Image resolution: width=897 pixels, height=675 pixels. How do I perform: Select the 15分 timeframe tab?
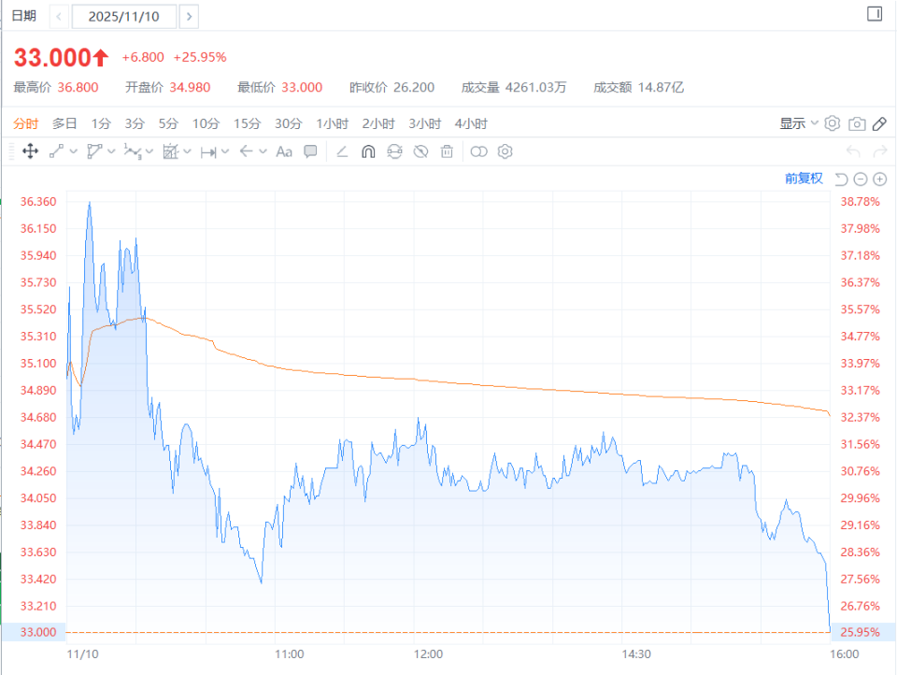[248, 123]
